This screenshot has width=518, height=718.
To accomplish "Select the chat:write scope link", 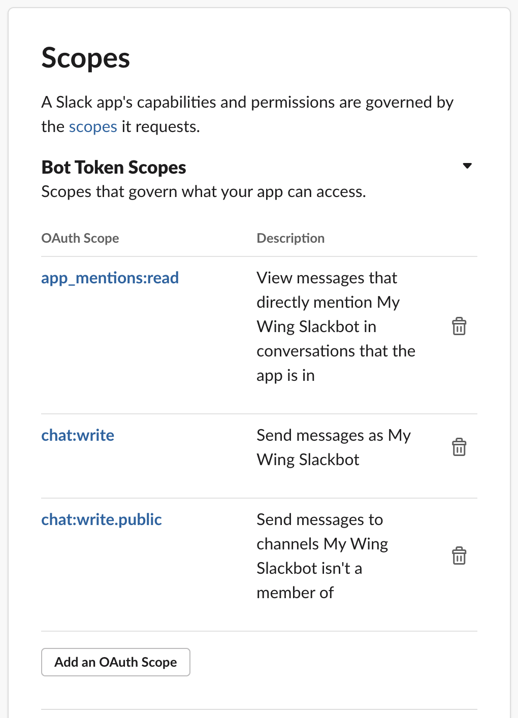I will [77, 435].
